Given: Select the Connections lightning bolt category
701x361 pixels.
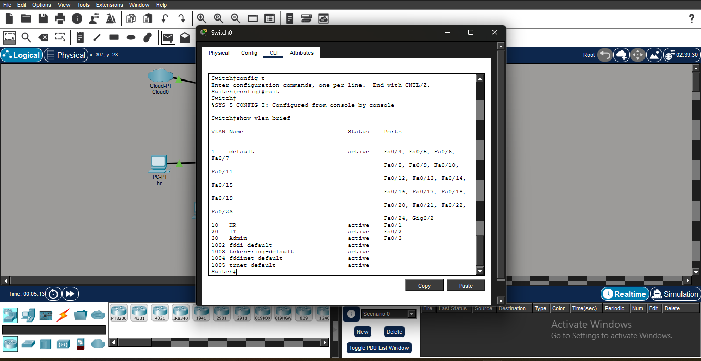Looking at the screenshot, I should [63, 315].
